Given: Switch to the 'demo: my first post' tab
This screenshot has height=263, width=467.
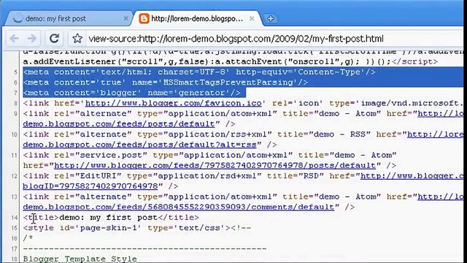Looking at the screenshot, I should coord(69,19).
